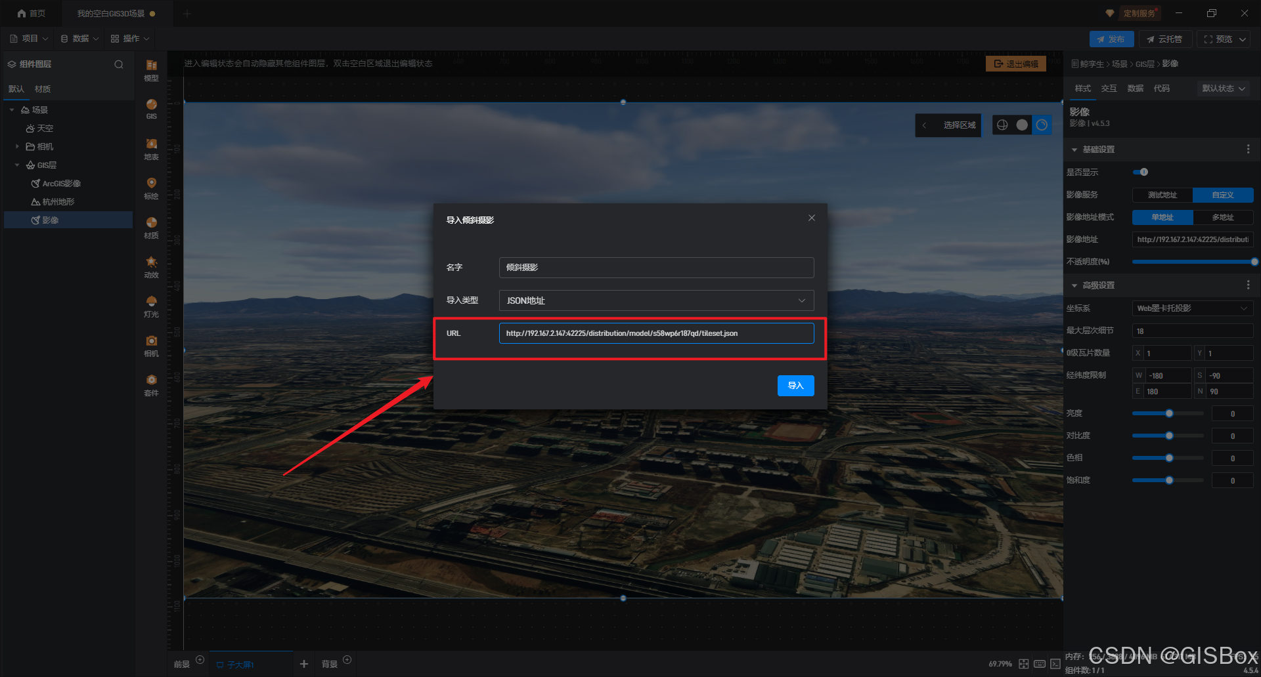Collapse the 基础设置 section
The height and width of the screenshot is (677, 1261).
[1074, 150]
